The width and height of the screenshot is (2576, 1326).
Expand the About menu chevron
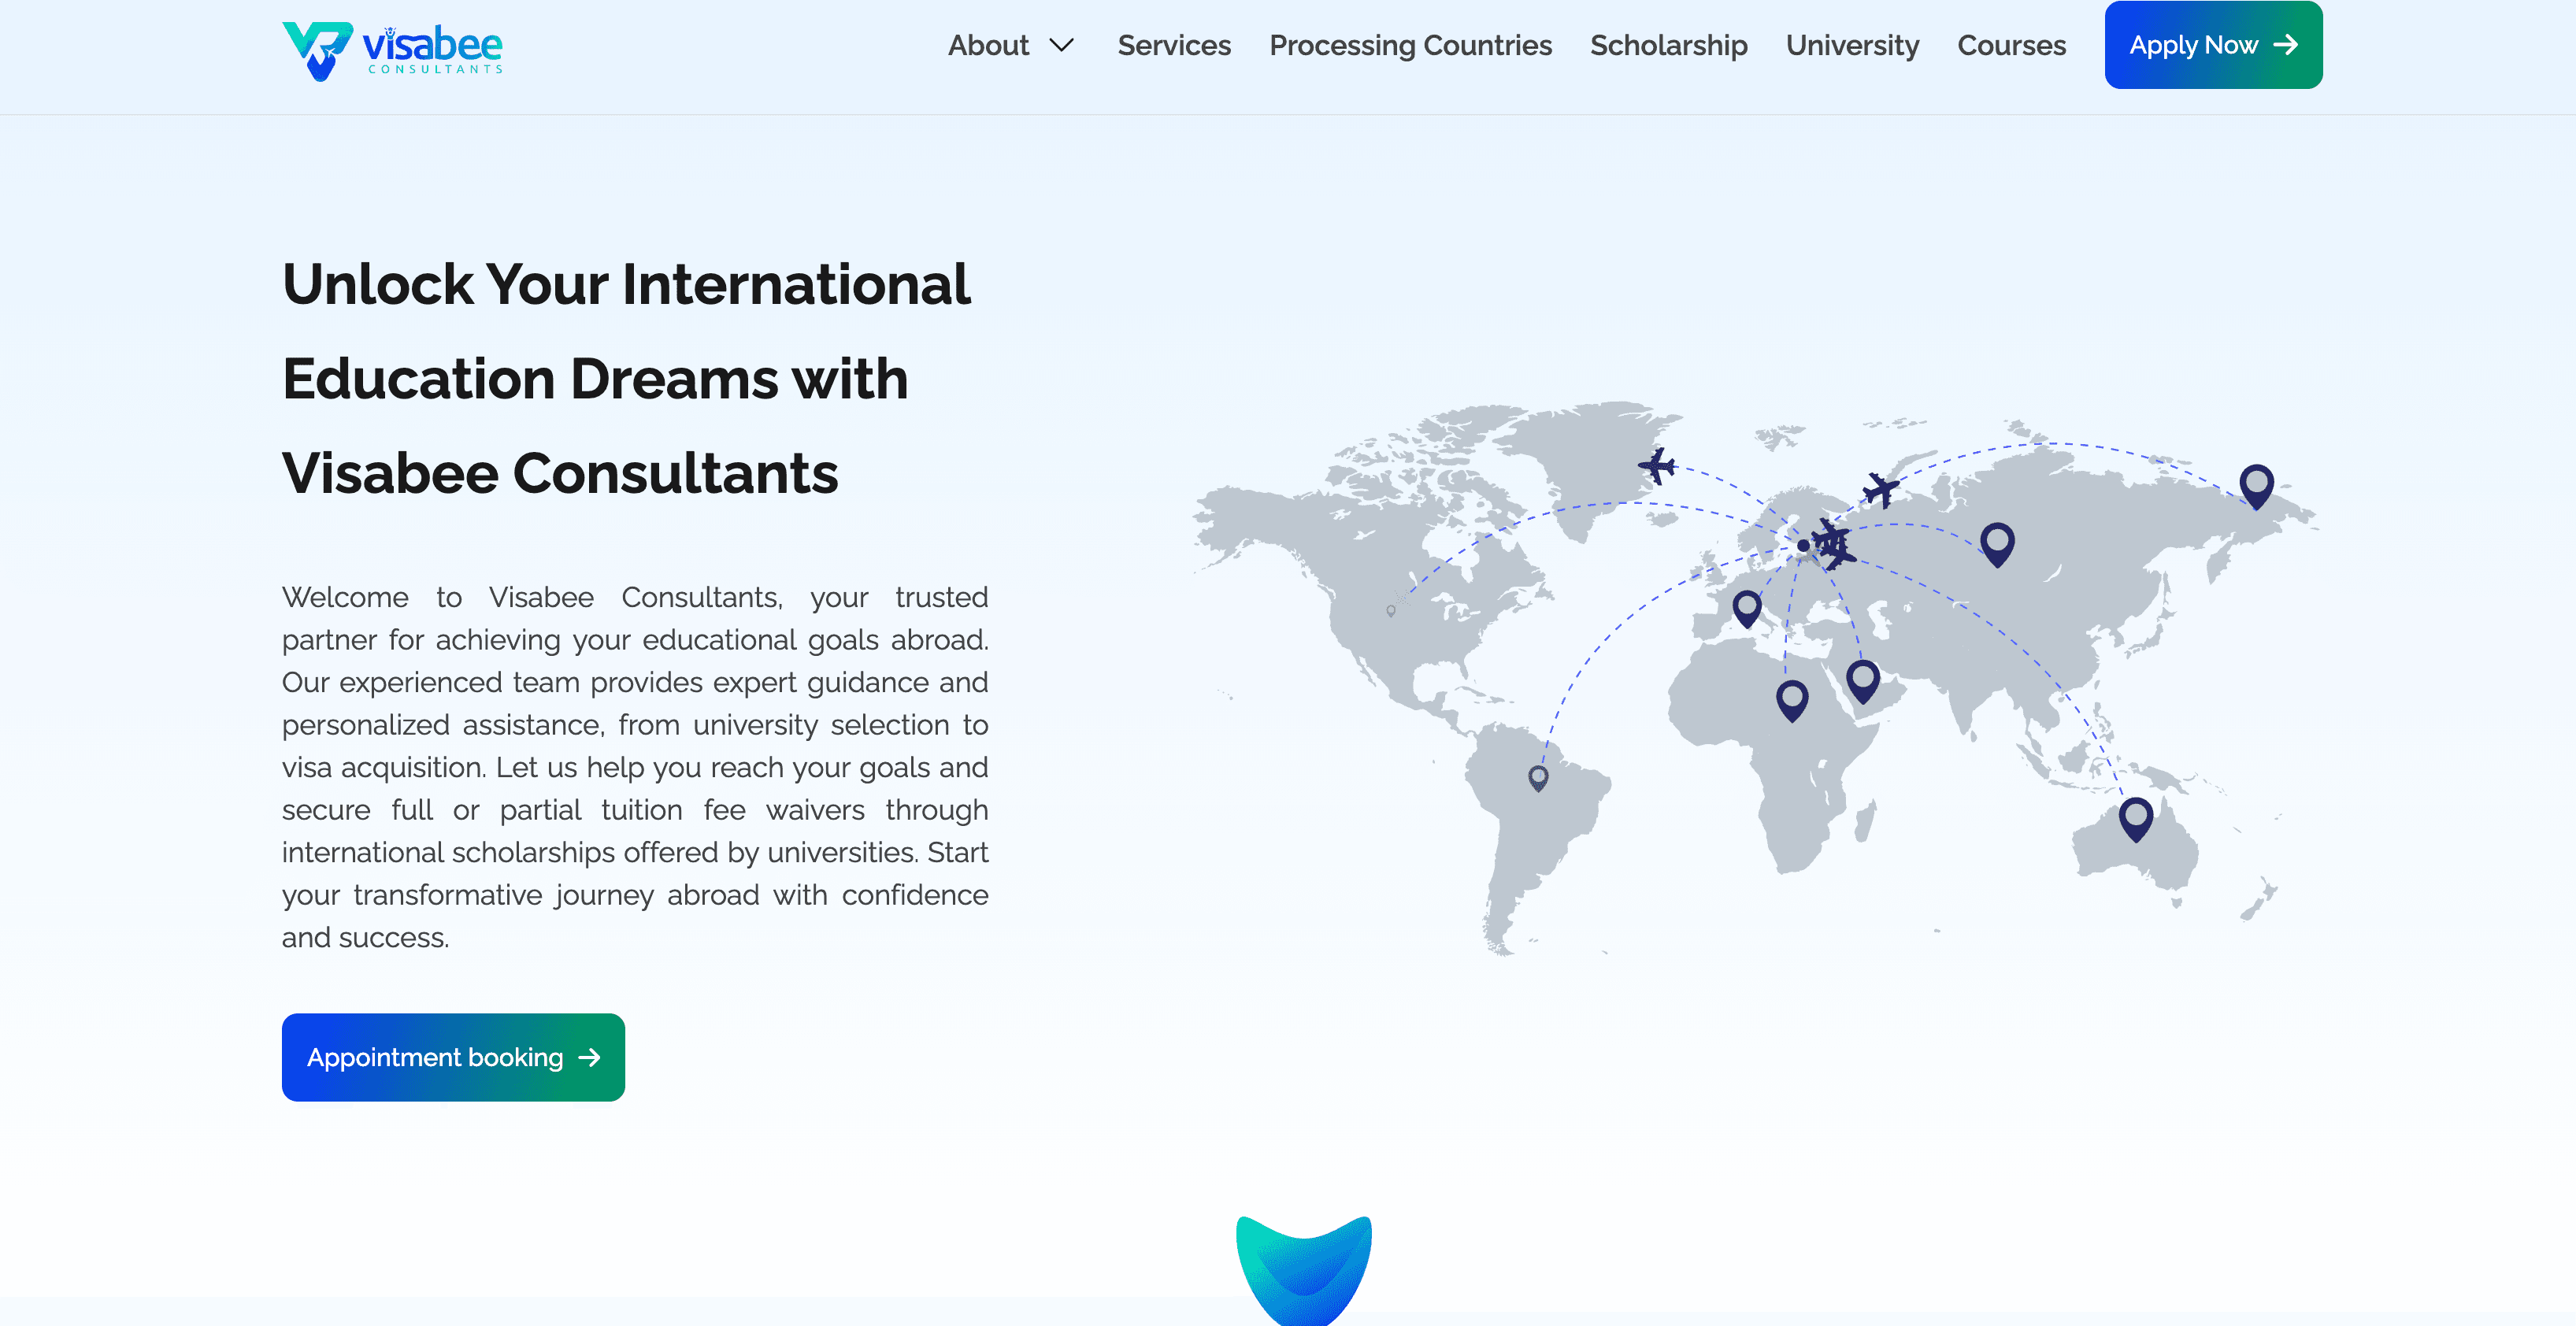(1062, 45)
